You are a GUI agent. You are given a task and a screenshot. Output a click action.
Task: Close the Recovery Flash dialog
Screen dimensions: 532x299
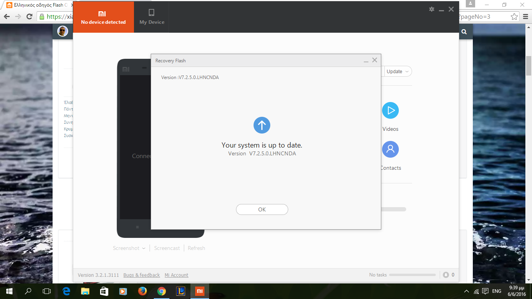pos(375,60)
